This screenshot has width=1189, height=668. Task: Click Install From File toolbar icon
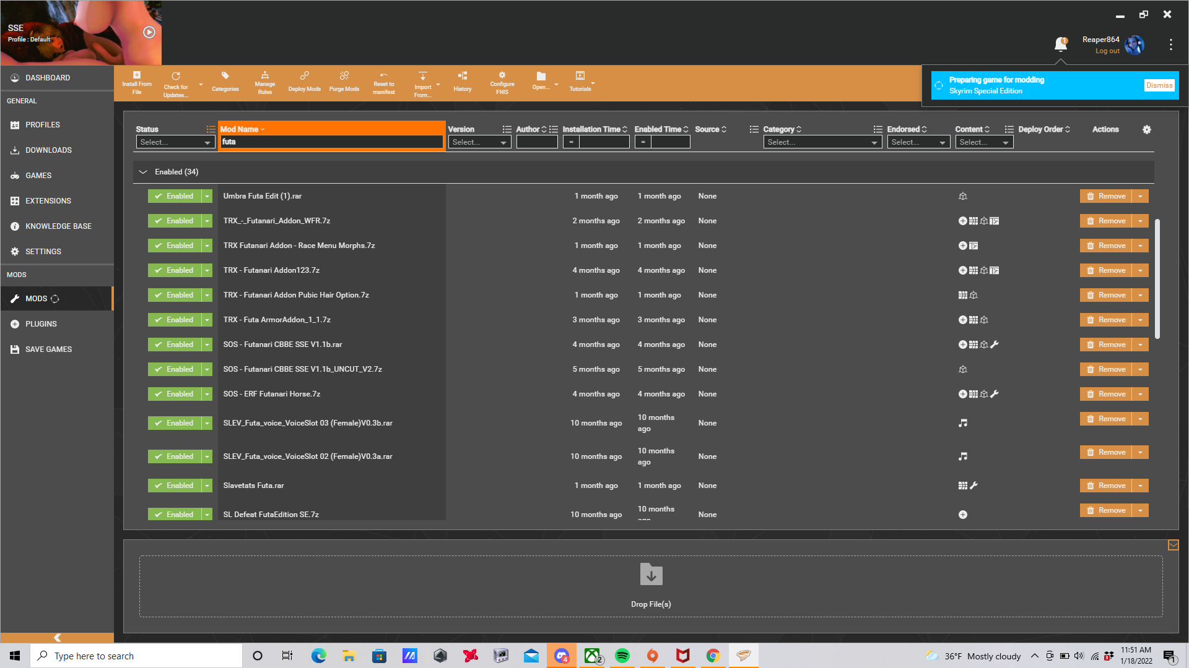point(137,83)
